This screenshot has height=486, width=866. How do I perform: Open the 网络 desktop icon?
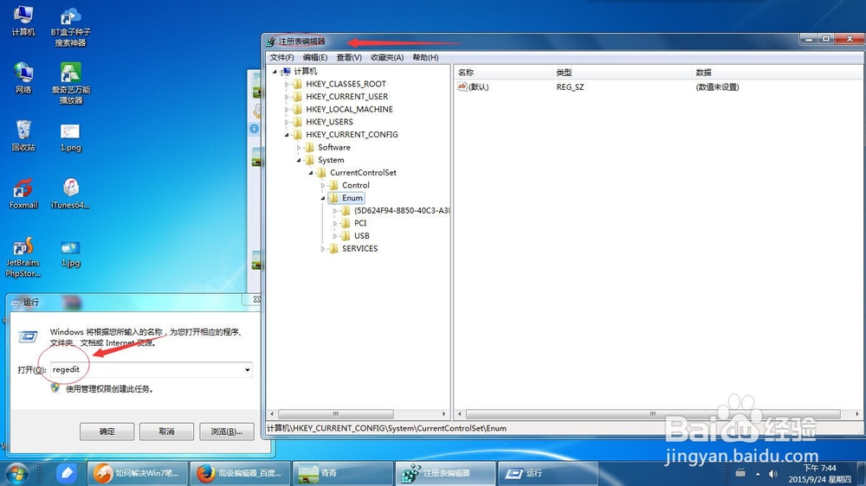click(x=23, y=78)
